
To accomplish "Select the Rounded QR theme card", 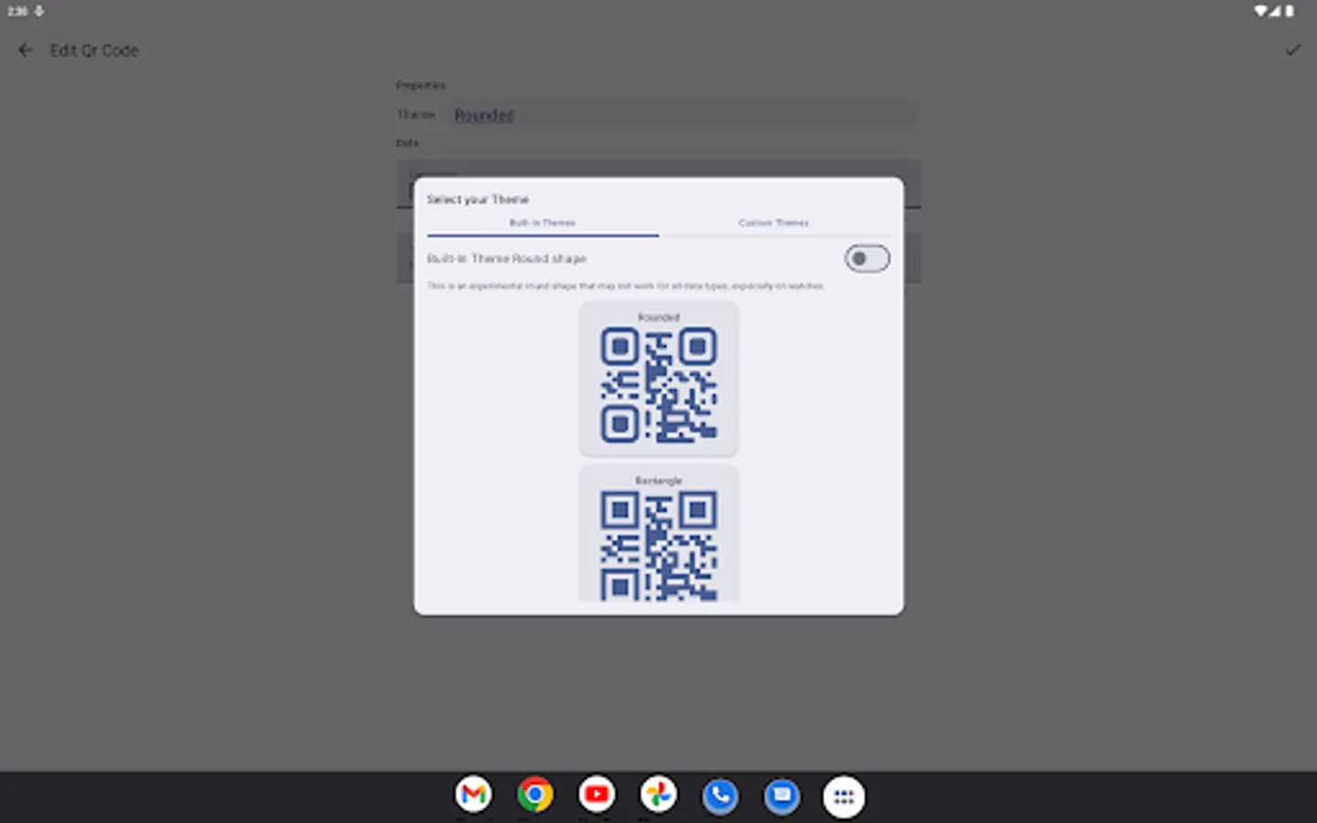I will tap(658, 379).
